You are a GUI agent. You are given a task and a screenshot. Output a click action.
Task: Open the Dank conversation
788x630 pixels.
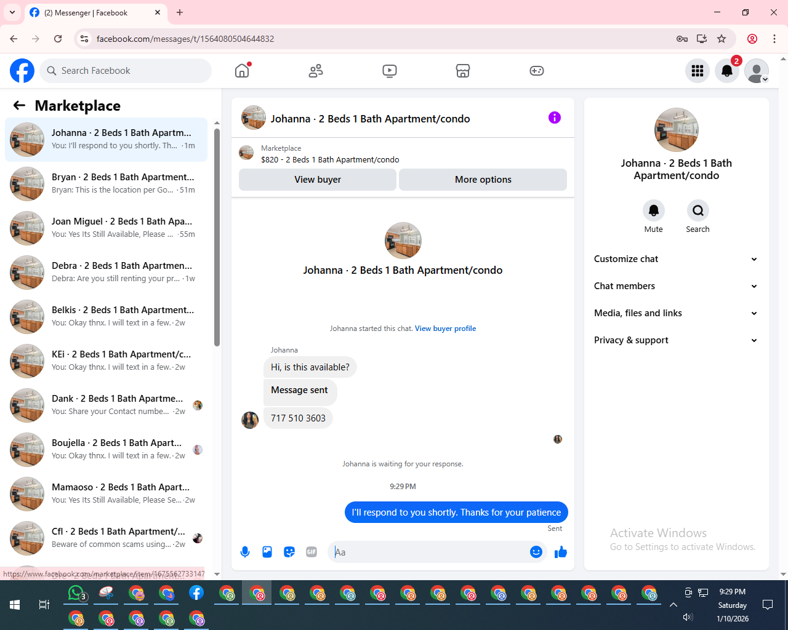(x=106, y=405)
